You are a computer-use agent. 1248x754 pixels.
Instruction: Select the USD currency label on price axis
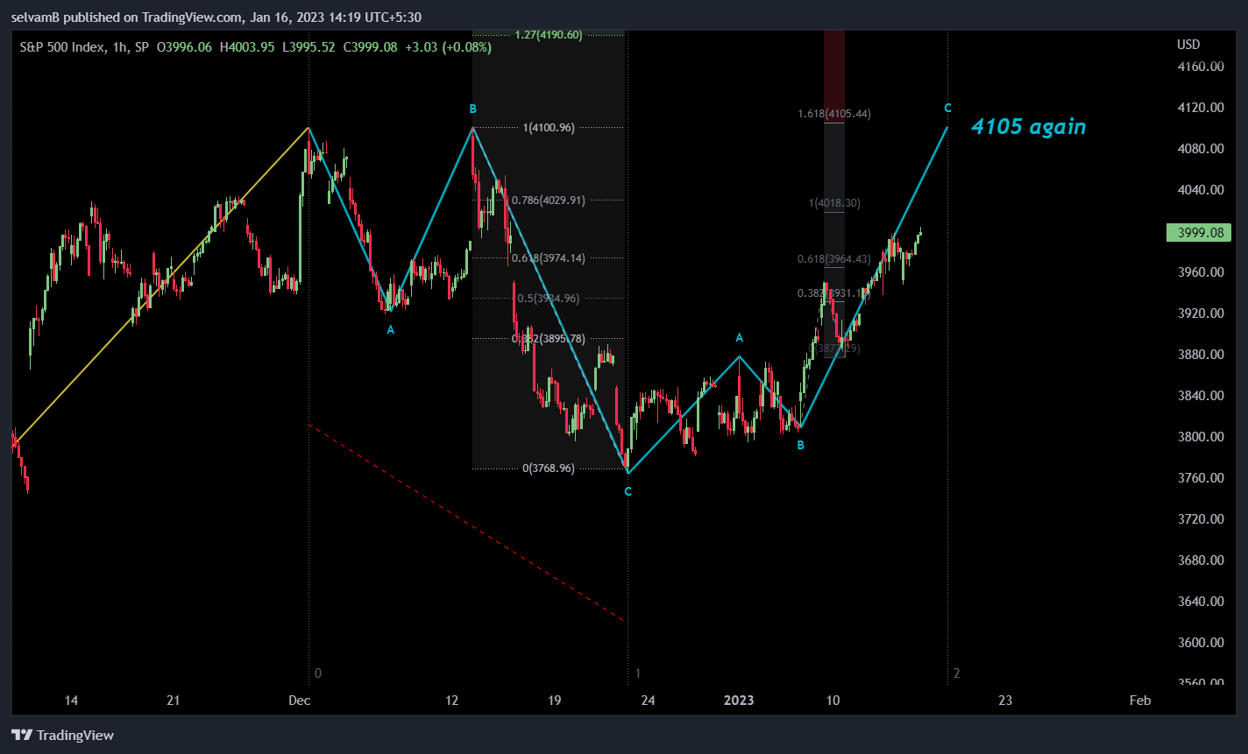(x=1188, y=45)
